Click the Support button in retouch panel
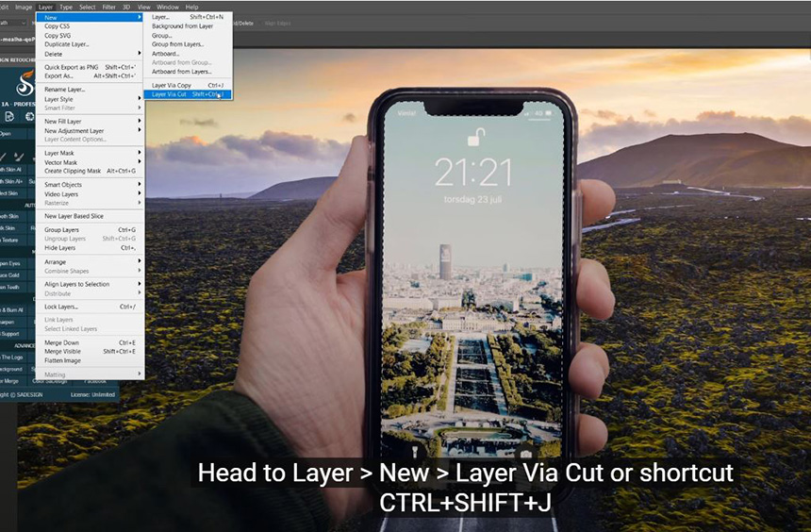The image size is (811, 532). coord(12,334)
